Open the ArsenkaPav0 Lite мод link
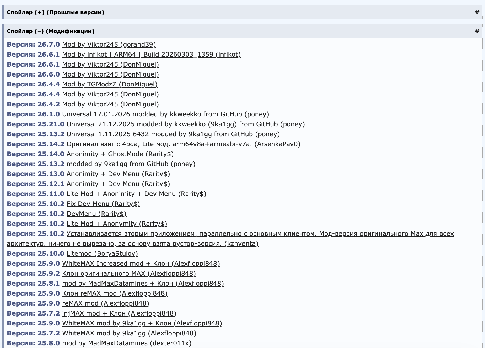The width and height of the screenshot is (485, 348). 183,144
